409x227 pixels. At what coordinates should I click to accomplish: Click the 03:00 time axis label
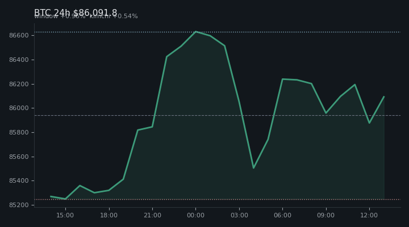coord(239,215)
